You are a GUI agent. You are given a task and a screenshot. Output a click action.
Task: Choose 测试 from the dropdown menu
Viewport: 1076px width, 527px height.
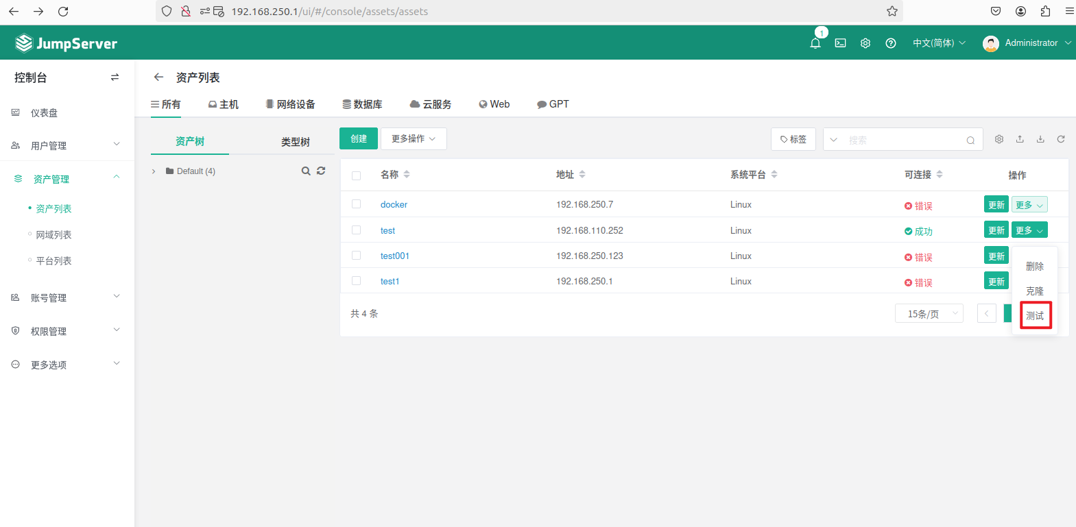1035,316
